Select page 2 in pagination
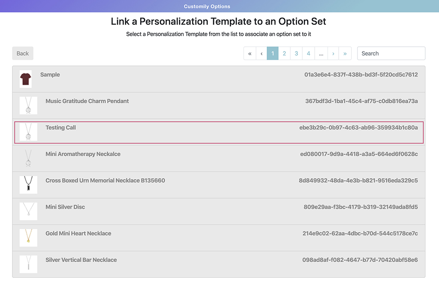439x292 pixels. [284, 54]
